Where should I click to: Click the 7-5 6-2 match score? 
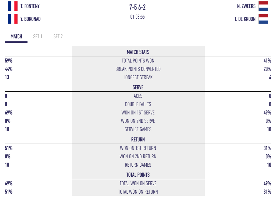(x=138, y=7)
